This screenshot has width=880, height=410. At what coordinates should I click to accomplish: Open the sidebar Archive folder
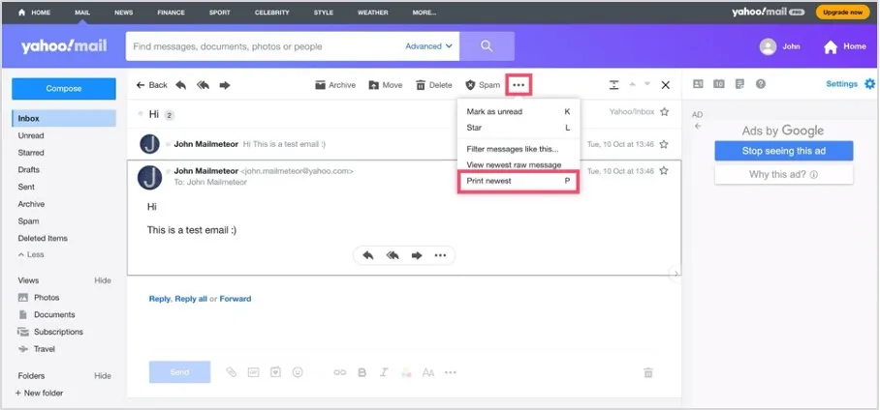click(31, 204)
